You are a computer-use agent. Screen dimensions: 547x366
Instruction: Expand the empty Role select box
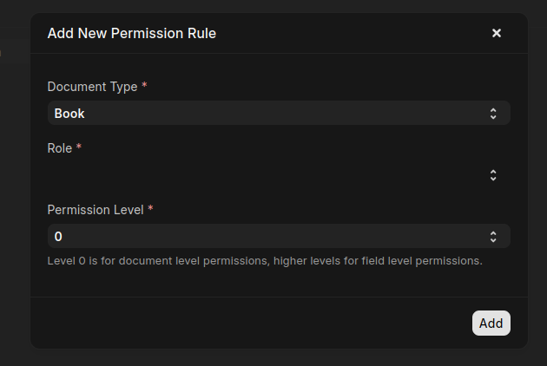278,175
